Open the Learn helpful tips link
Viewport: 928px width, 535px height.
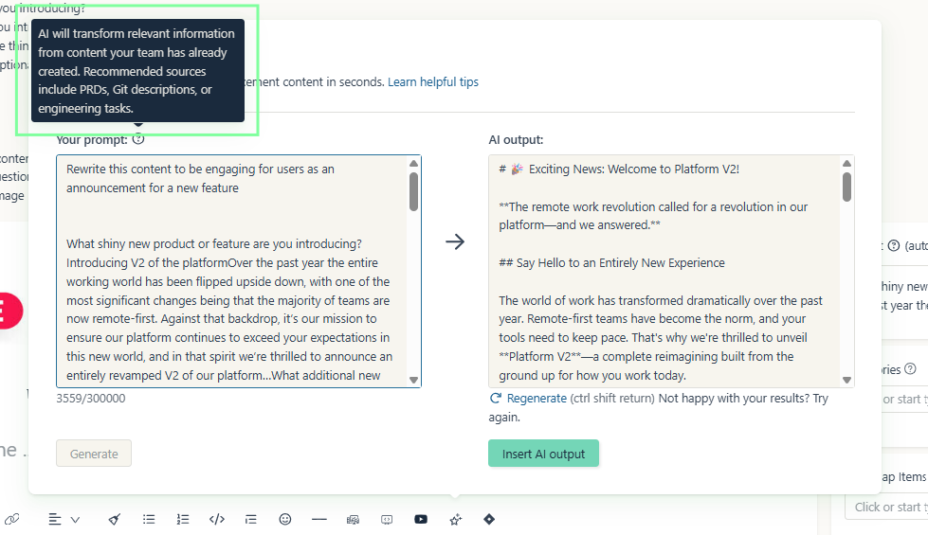pos(432,82)
